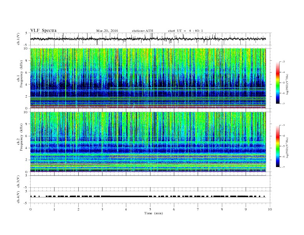Screen dimensions: 304x235
Task: Click the log(PSD) label beside ch.2 colorbar
Action: click(x=287, y=147)
